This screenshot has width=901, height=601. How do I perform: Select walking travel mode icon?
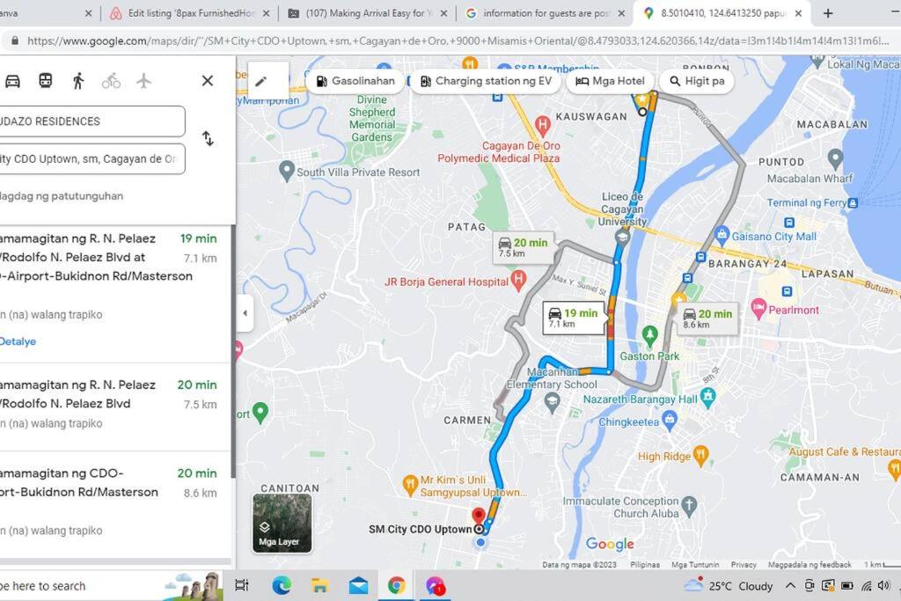pyautogui.click(x=78, y=81)
